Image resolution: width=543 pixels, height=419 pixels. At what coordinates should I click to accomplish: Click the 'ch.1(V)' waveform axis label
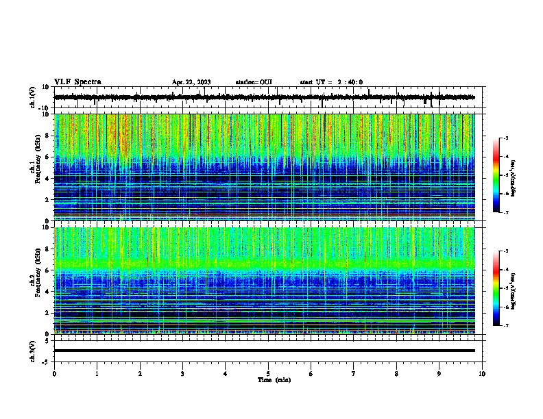(33, 97)
